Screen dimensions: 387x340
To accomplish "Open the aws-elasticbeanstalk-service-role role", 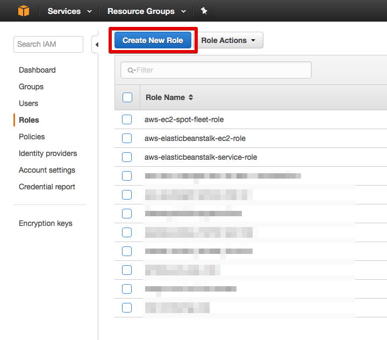I will tap(200, 157).
